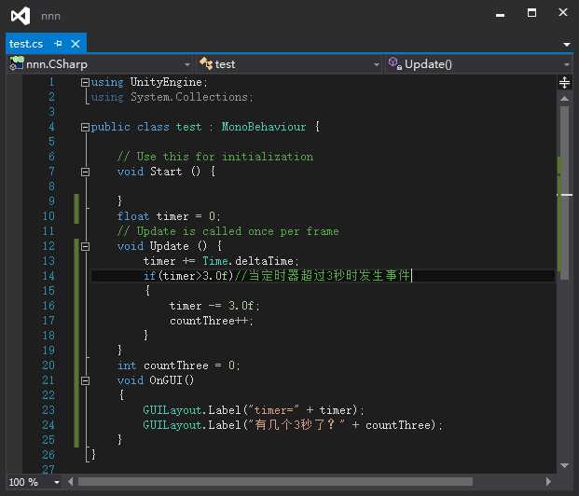Click the 'Update is called once per frame' comment

tap(227, 231)
